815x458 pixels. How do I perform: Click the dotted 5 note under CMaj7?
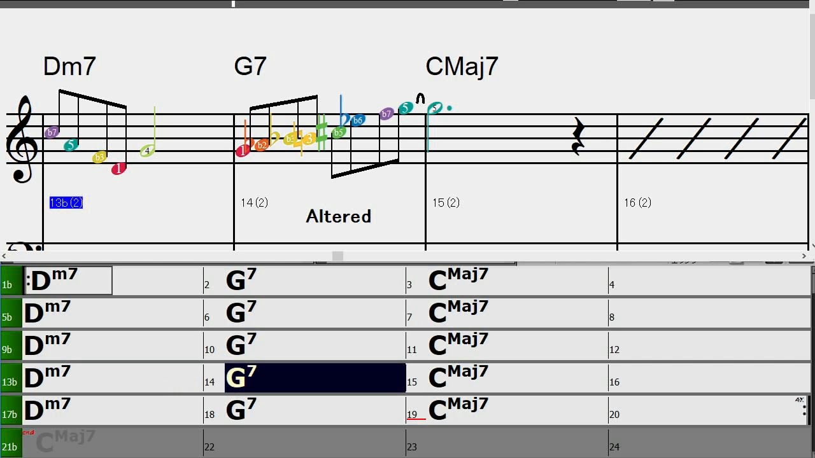(435, 108)
